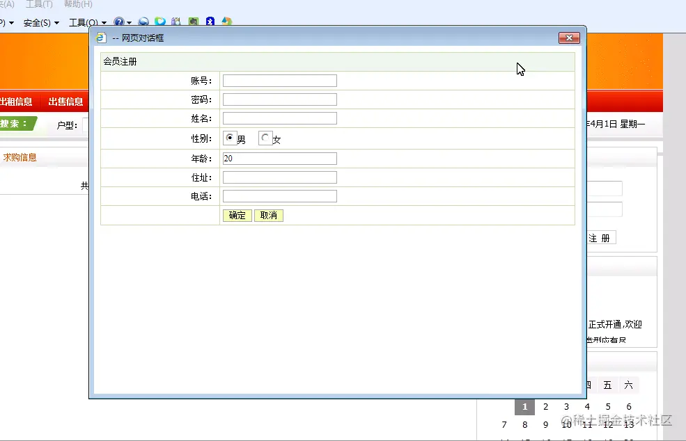Click the green square add-on icon in toolbar
Viewport: 686px width, 441px height.
(x=194, y=22)
